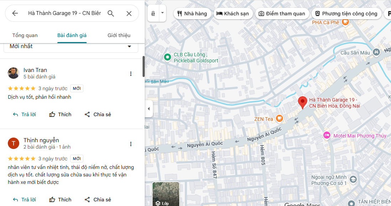Switch to the Tổng quan tab
The image size is (391, 206).
[25, 35]
